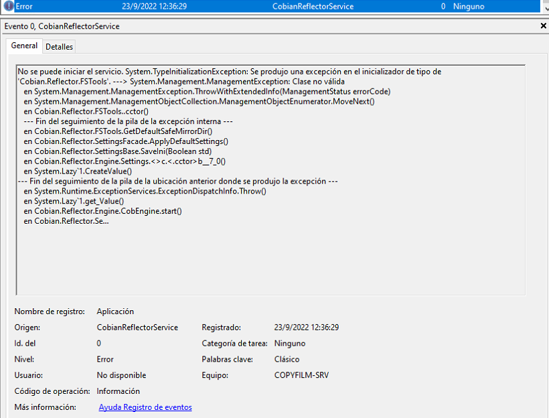Click the 'No disponible' Usuario value
The image size is (549, 418).
(121, 375)
